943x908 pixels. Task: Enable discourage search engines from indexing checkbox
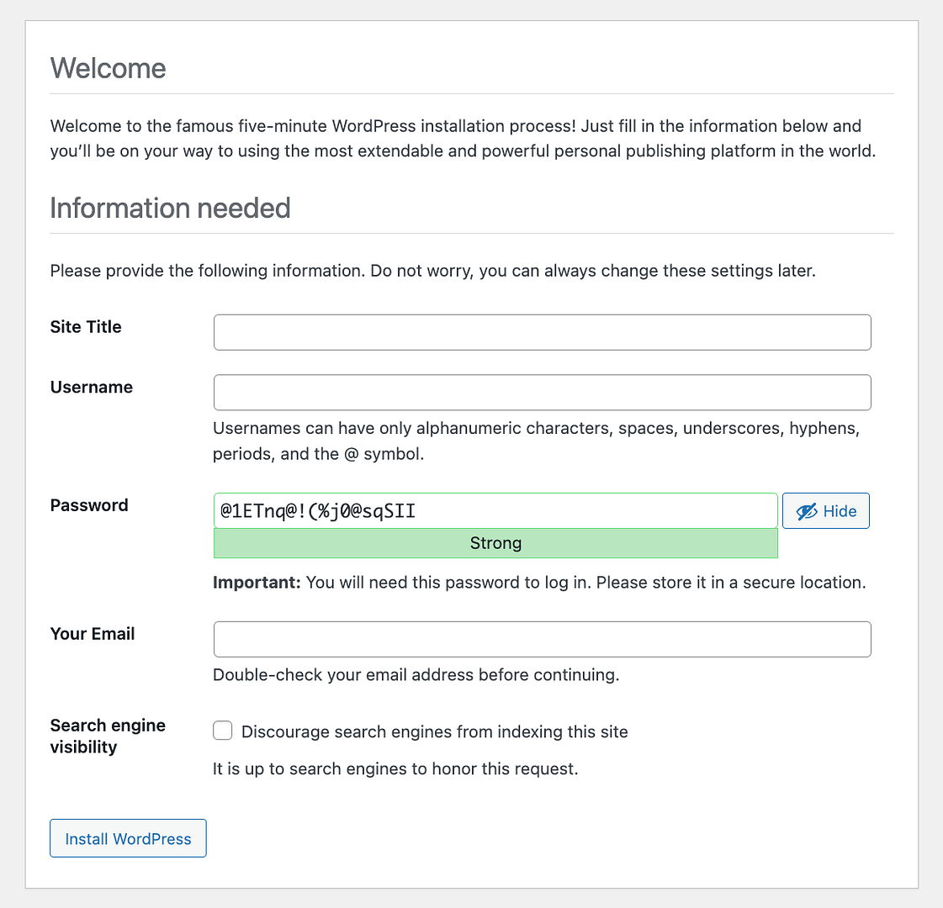[222, 731]
